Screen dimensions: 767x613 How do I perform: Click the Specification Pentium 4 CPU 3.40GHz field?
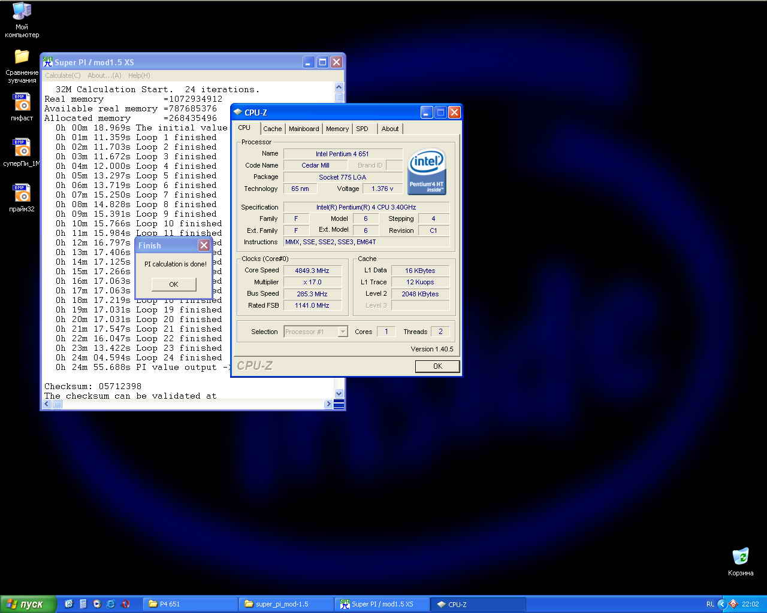tap(366, 207)
